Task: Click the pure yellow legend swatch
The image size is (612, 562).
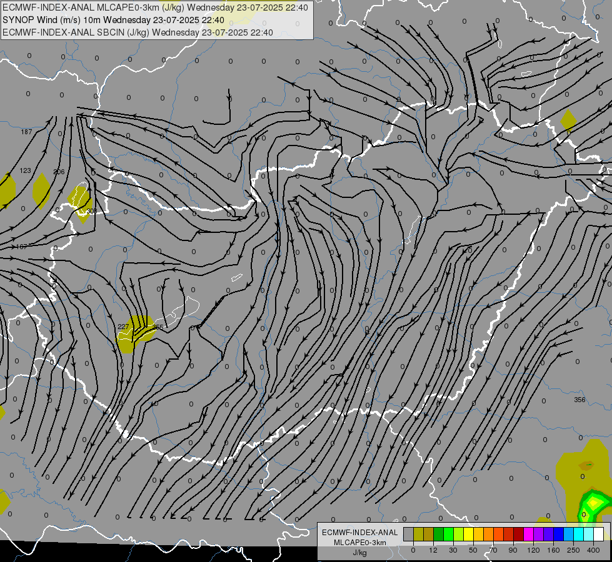Action: (x=469, y=534)
